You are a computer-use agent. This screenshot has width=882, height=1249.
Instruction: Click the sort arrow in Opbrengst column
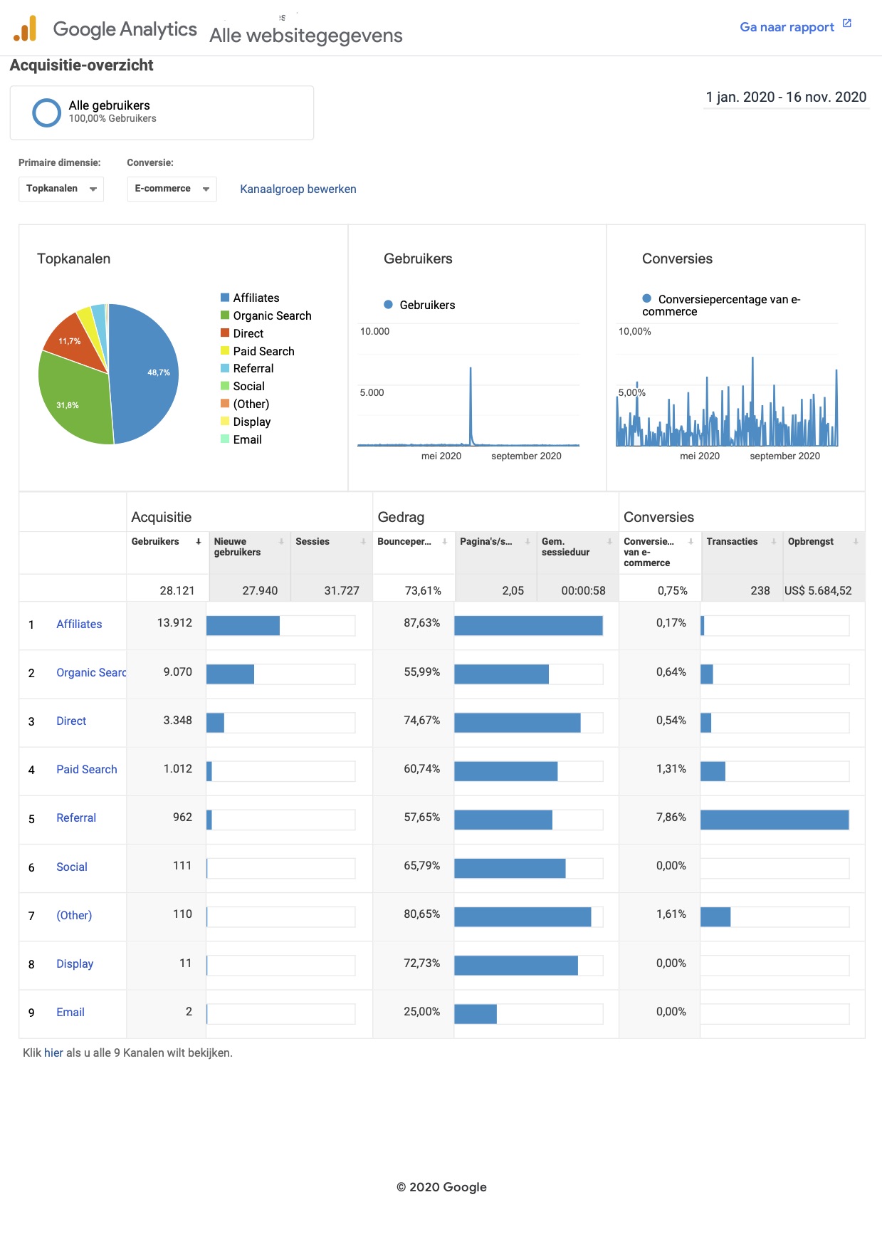coord(856,542)
